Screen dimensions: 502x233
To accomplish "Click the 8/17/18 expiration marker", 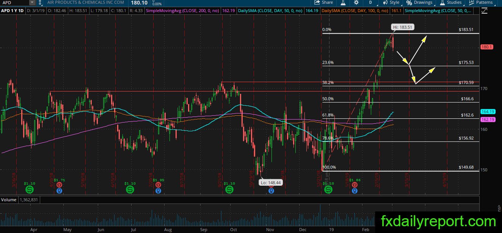I will pos(182,180).
